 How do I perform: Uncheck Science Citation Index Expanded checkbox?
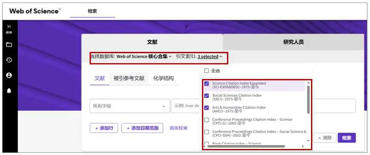click(206, 83)
